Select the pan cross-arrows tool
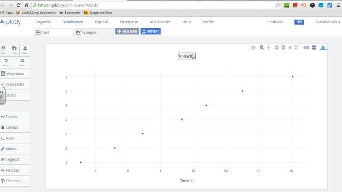 pos(268,47)
